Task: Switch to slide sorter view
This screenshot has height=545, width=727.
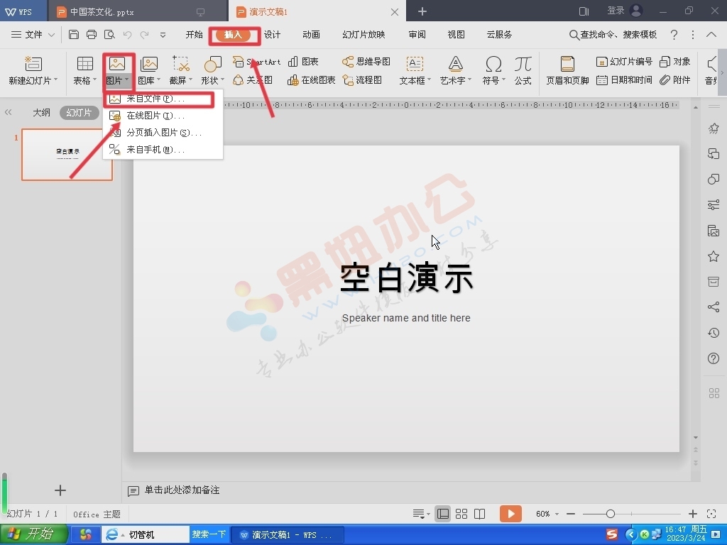Action: (461, 514)
